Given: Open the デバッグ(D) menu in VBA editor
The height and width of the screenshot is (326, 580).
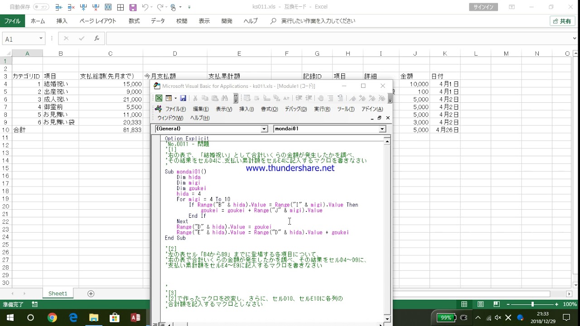Looking at the screenshot, I should click(x=295, y=109).
